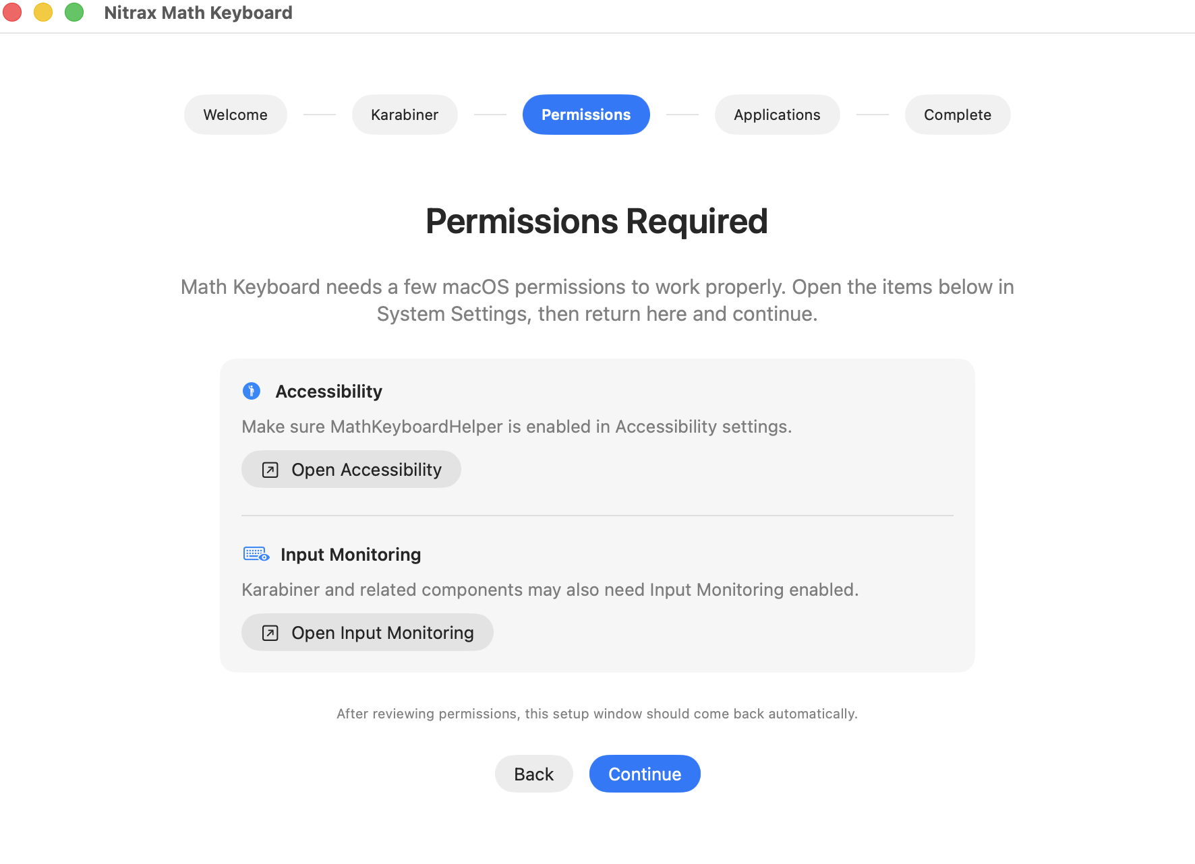This screenshot has width=1195, height=864.
Task: Select the Welcome step pill
Action: [235, 115]
